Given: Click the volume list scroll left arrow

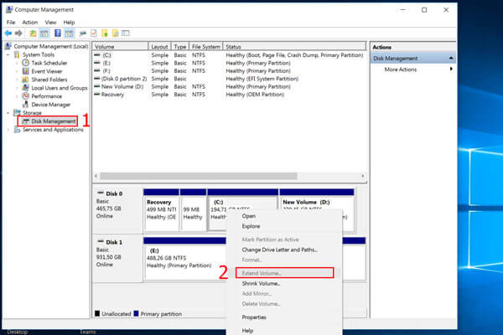Looking at the screenshot, I should tap(96, 176).
